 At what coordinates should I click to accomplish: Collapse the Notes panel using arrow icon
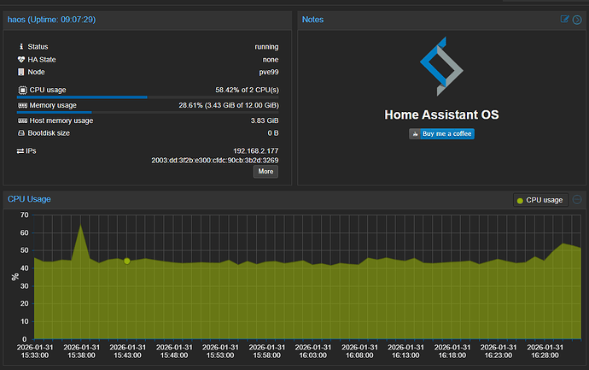point(577,20)
